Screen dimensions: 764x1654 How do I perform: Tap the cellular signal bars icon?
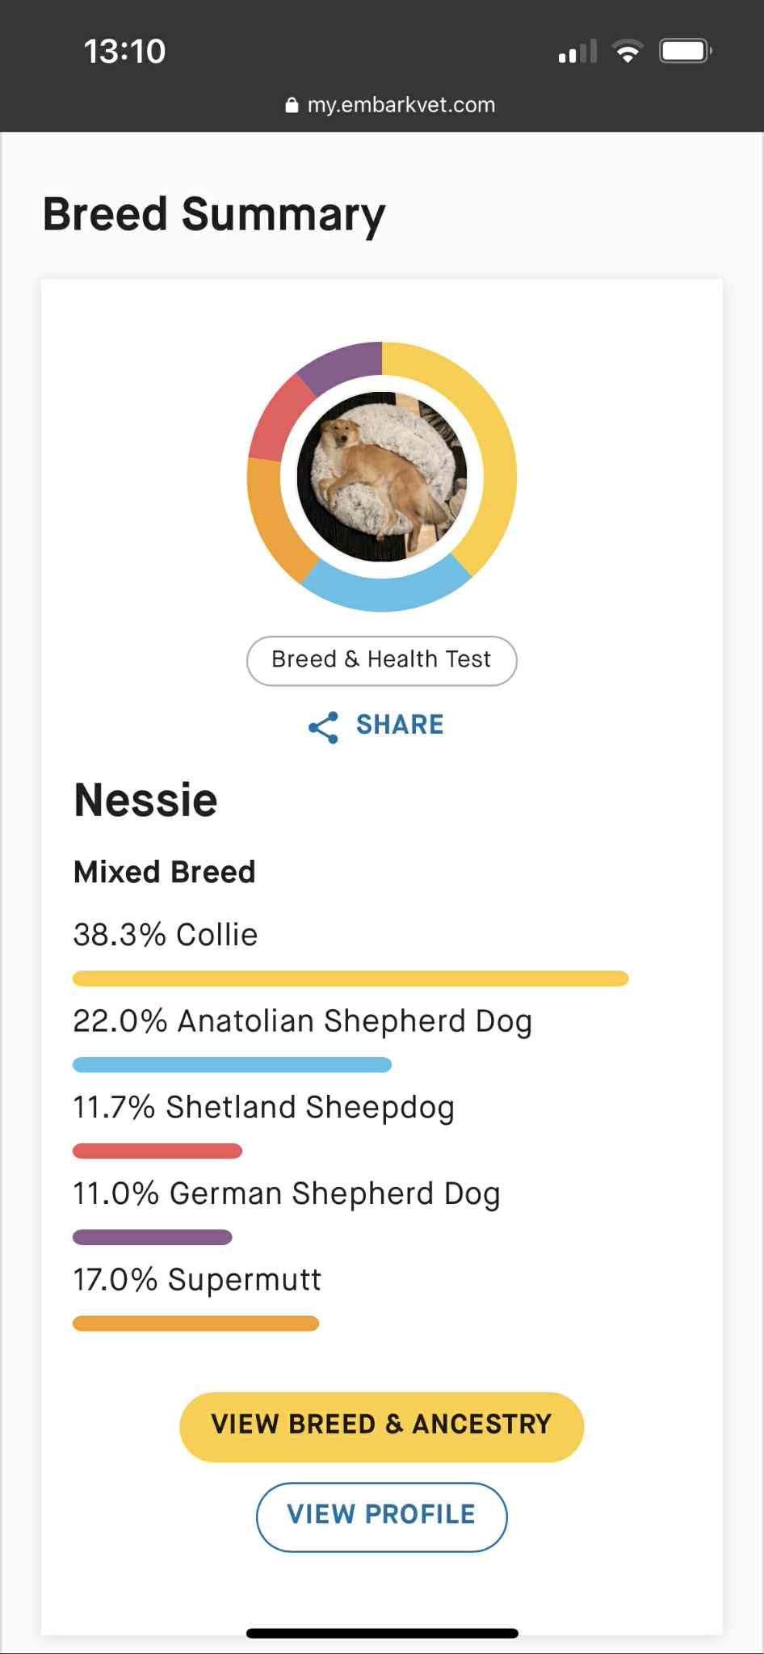pos(577,52)
